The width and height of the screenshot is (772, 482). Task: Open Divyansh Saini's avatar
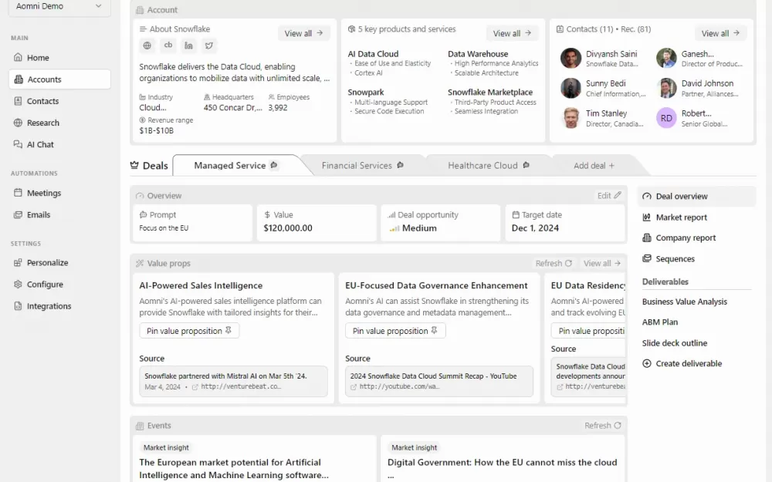(571, 58)
